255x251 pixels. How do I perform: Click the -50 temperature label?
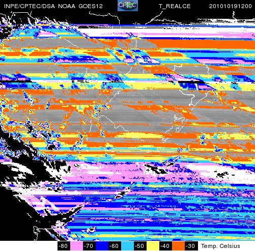pos(140,246)
